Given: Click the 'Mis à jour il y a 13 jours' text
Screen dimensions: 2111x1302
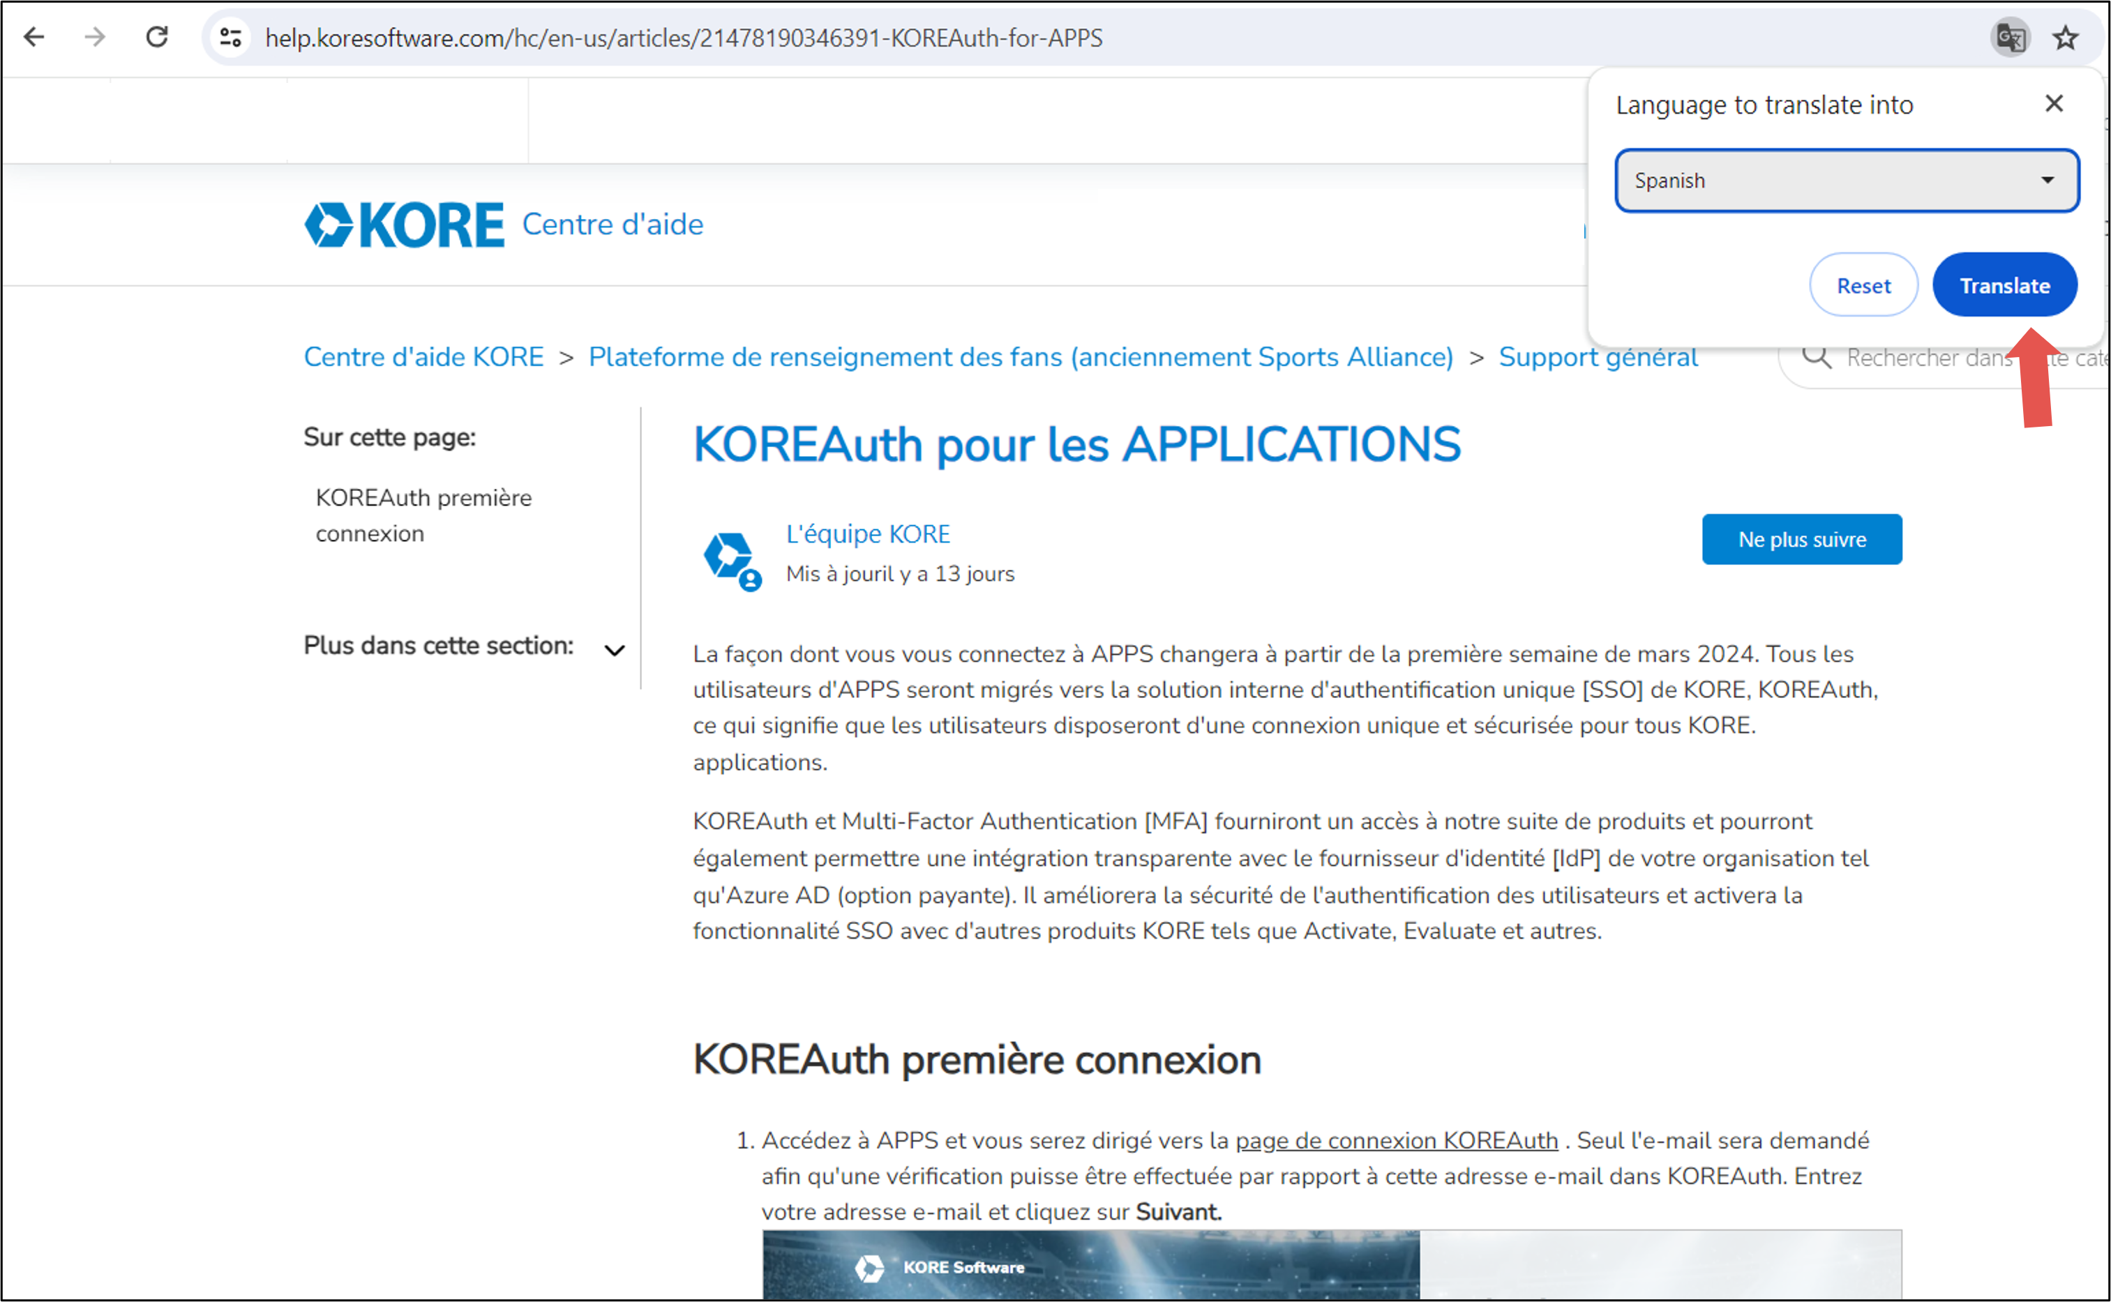Looking at the screenshot, I should pyautogui.click(x=900, y=573).
